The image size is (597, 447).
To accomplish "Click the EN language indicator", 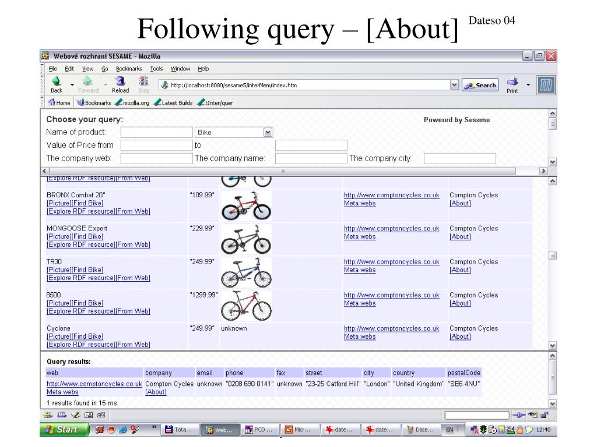I will tap(449, 430).
